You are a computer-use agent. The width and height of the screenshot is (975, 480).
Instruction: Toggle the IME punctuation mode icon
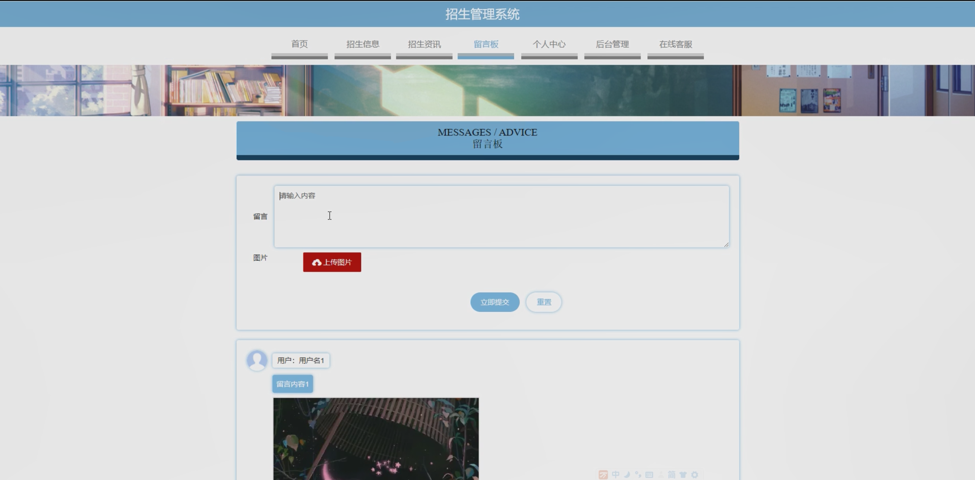click(x=638, y=474)
